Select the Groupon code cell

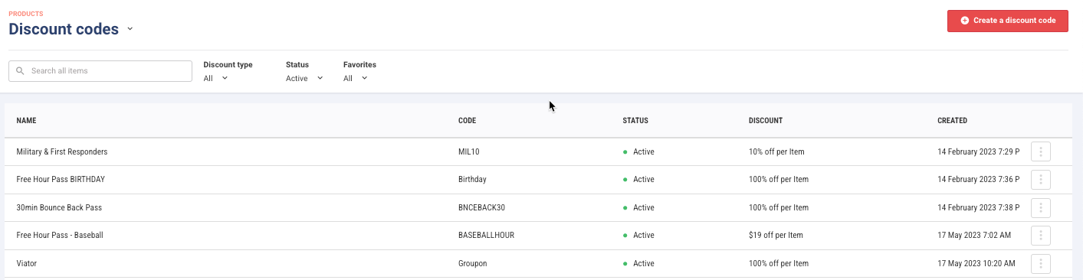[472, 263]
